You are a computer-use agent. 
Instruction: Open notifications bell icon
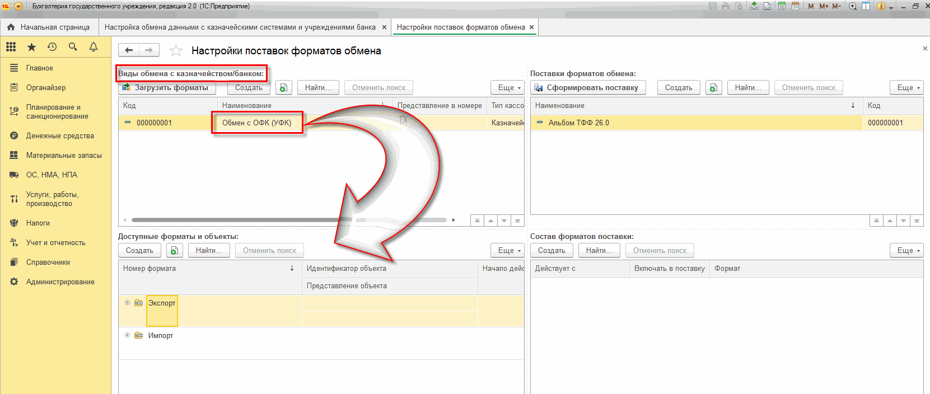(x=94, y=47)
